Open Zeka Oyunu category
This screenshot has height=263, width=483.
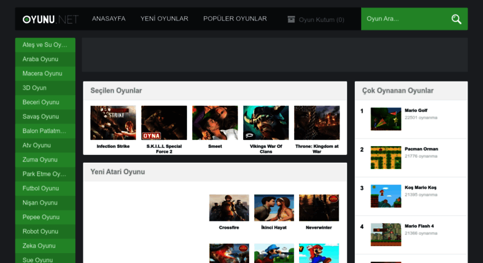(45, 246)
